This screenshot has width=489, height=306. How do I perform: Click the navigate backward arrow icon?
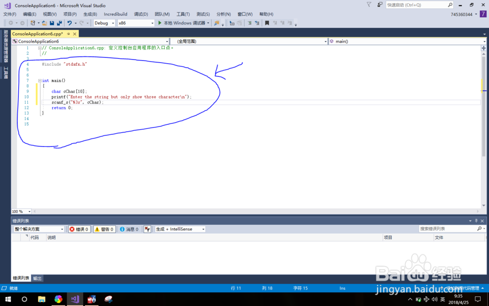pyautogui.click(x=11, y=23)
